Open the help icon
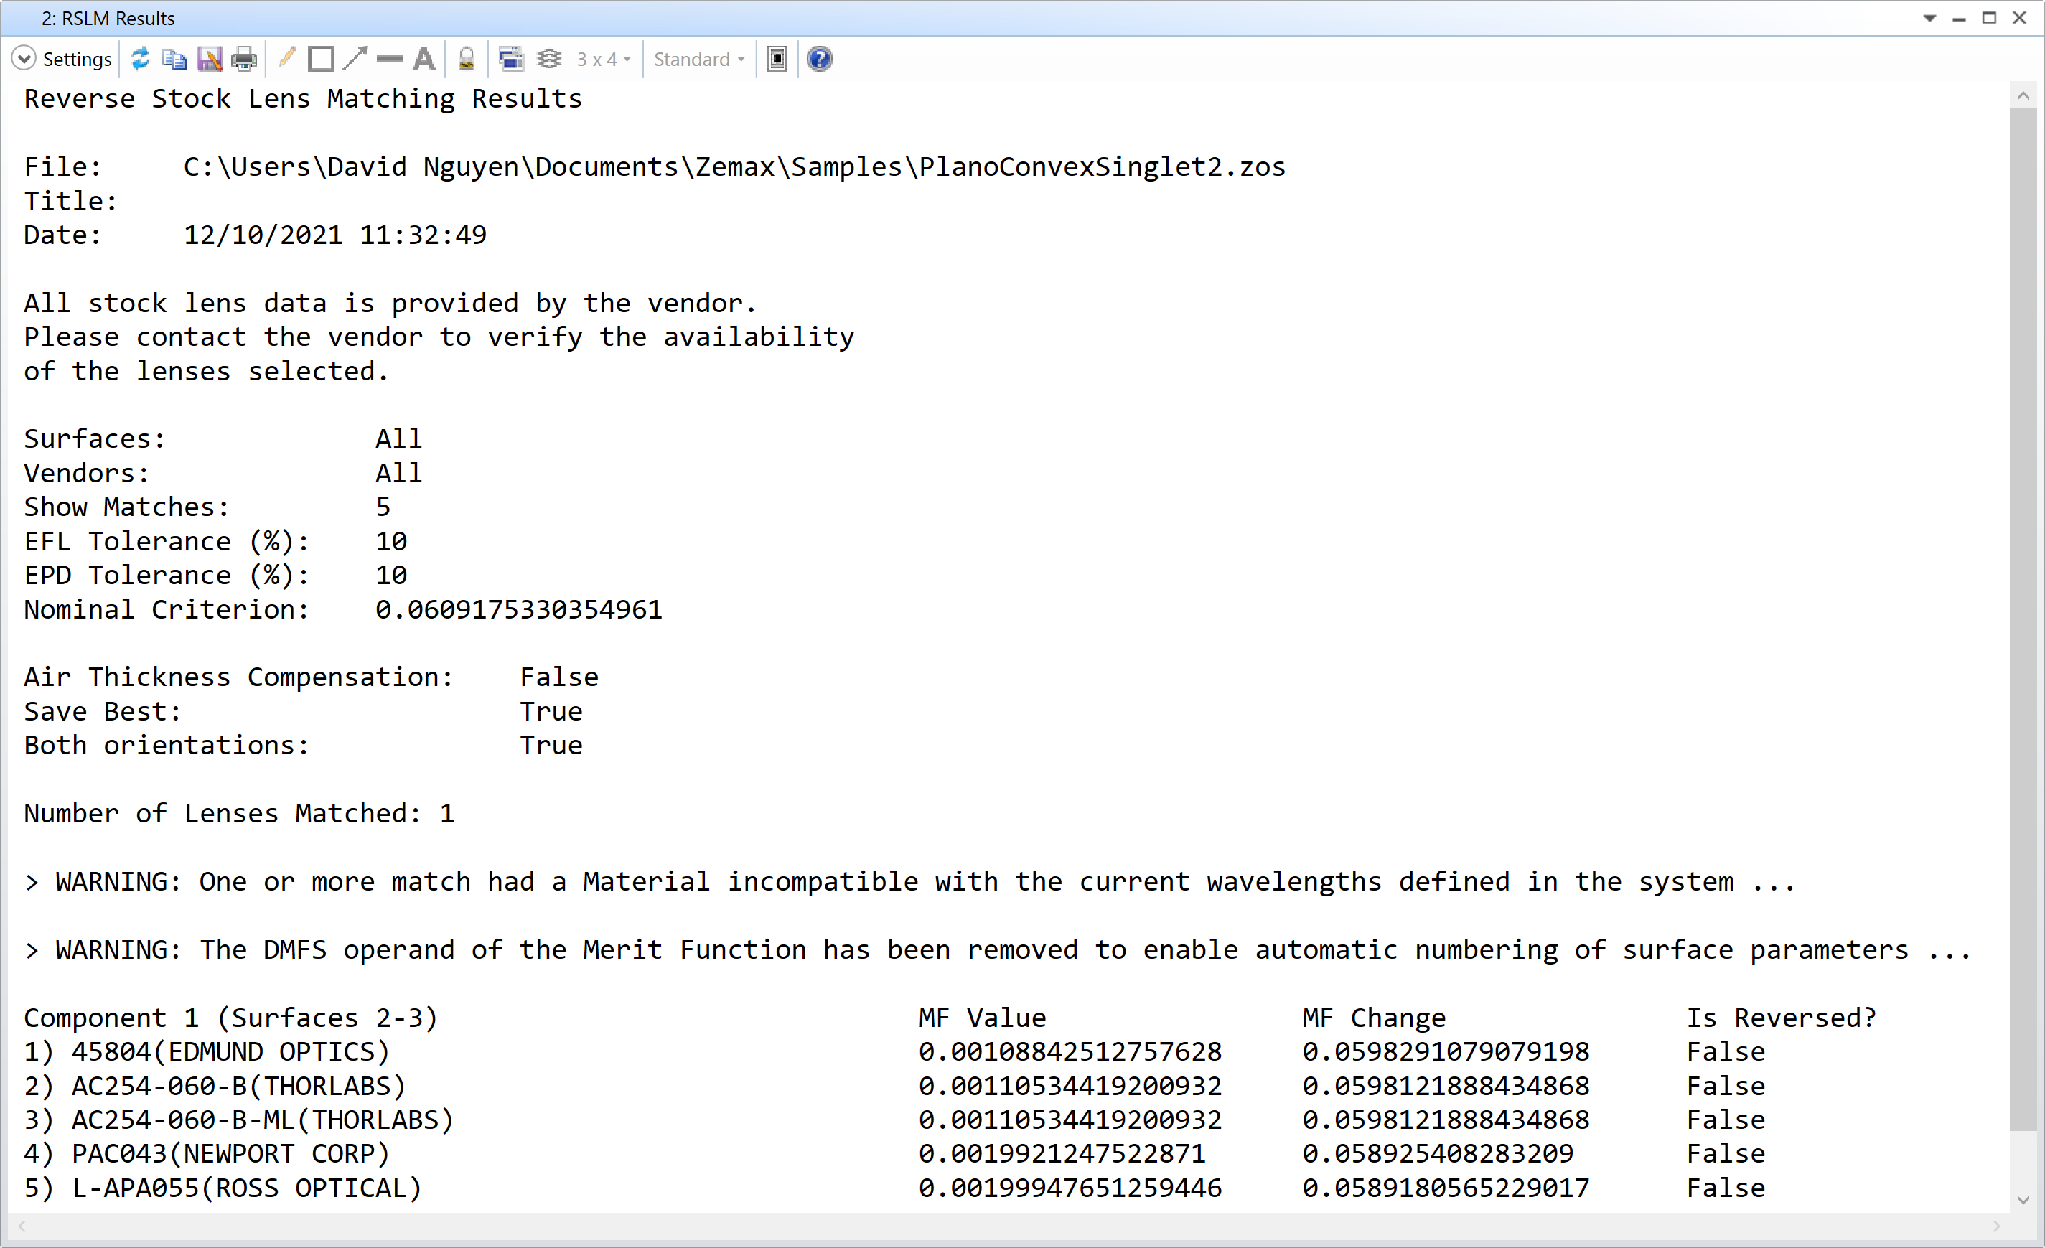Screen dimensions: 2045x1248 (x=819, y=59)
